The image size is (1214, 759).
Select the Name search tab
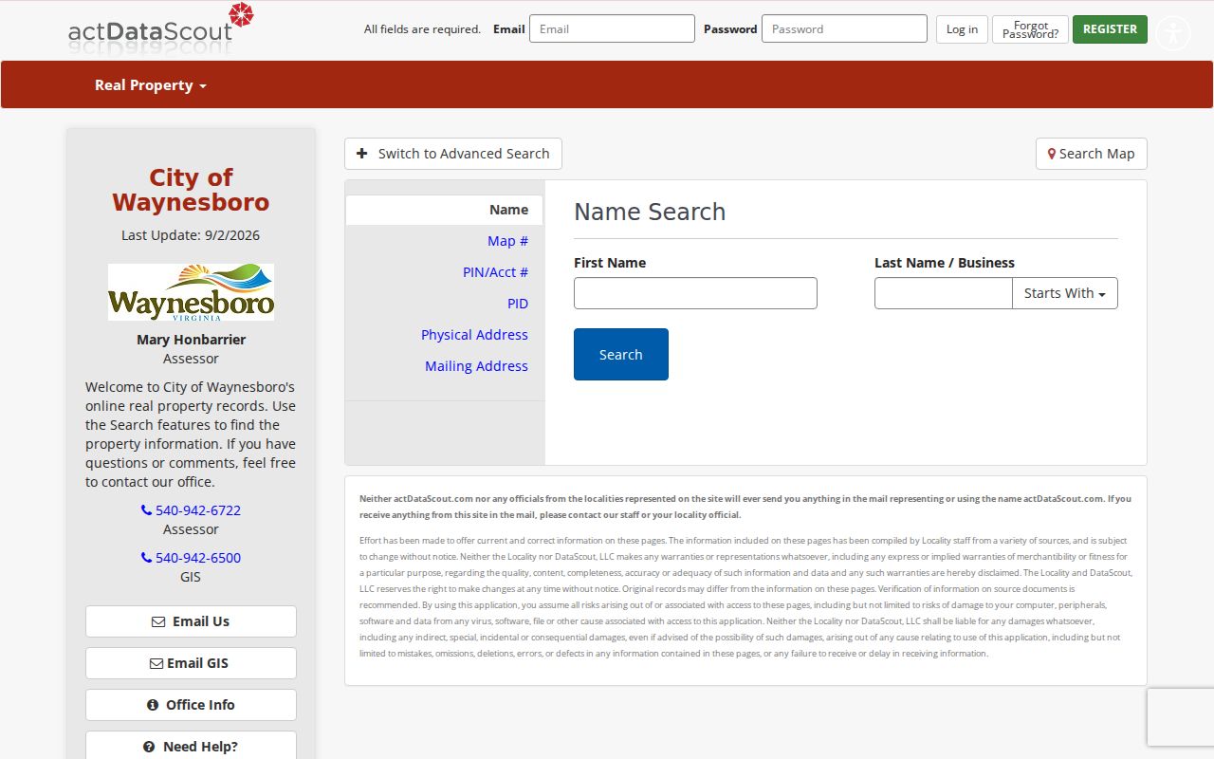(445, 210)
